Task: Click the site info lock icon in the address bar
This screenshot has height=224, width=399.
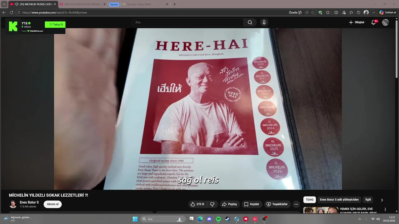Action: (x=19, y=12)
